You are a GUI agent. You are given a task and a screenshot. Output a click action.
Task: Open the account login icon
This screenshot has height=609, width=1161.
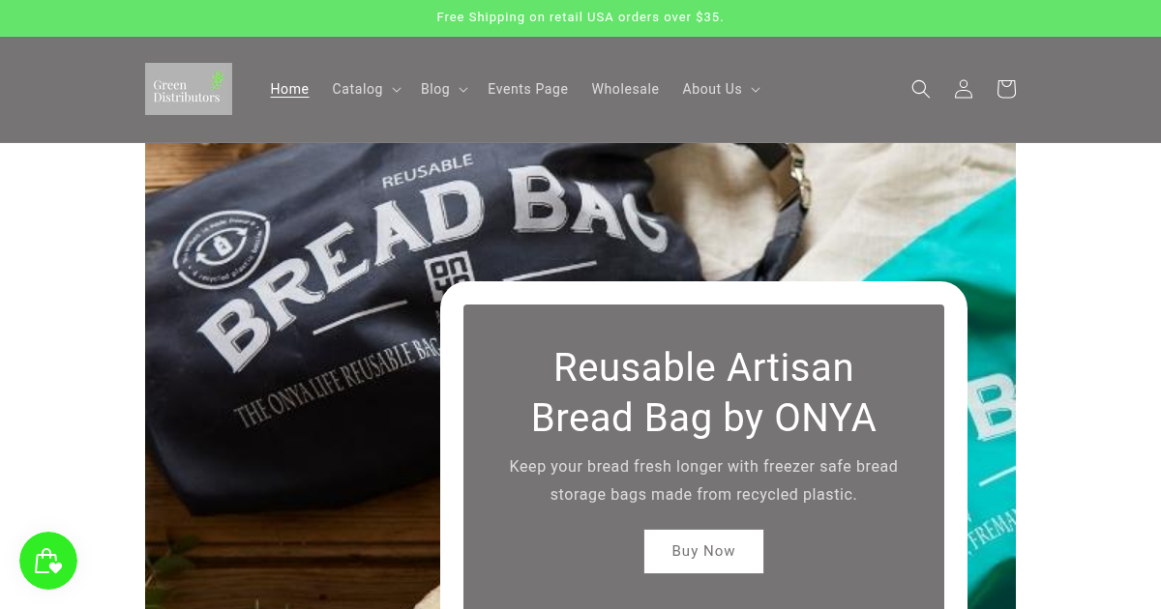pos(964,89)
